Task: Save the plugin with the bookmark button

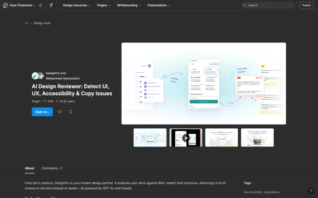Action: pos(70,112)
